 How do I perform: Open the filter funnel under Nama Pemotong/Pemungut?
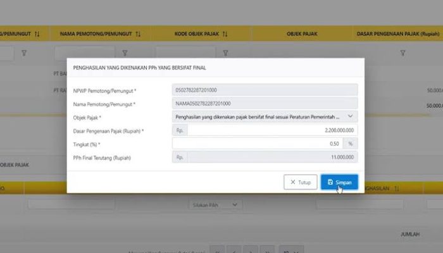point(125,54)
